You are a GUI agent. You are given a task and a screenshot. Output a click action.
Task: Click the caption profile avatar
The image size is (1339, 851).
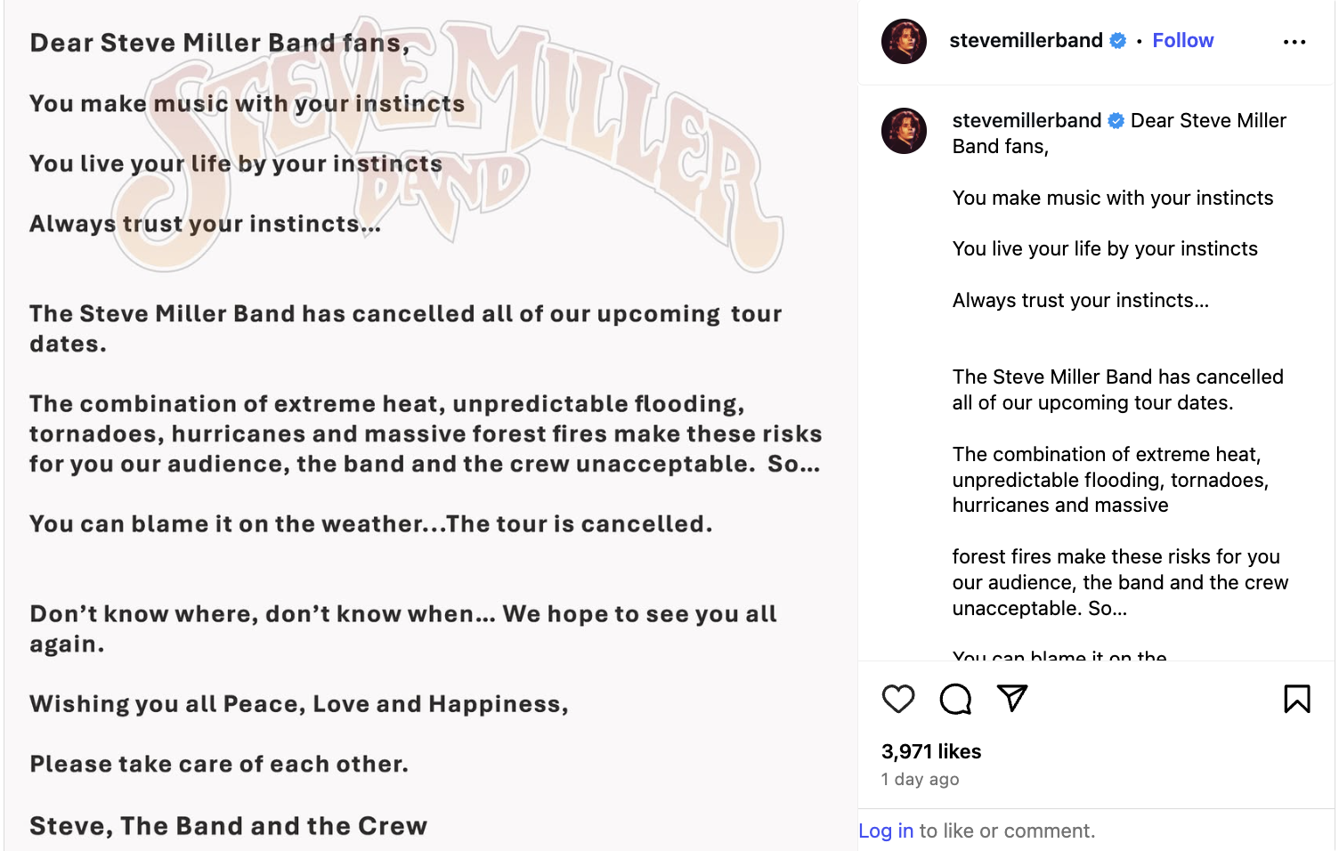(904, 131)
